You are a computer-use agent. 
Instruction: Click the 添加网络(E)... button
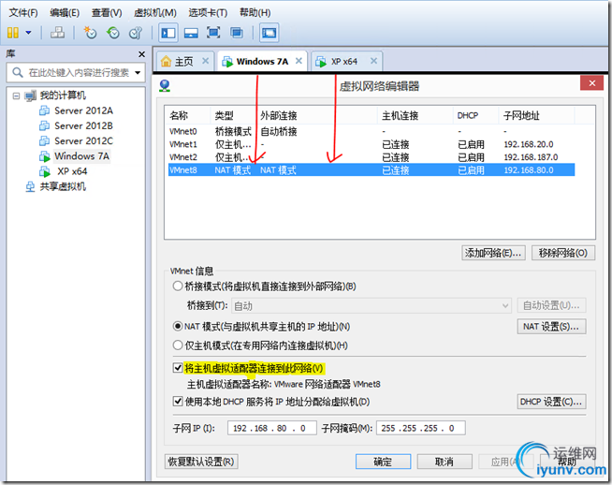pyautogui.click(x=493, y=253)
